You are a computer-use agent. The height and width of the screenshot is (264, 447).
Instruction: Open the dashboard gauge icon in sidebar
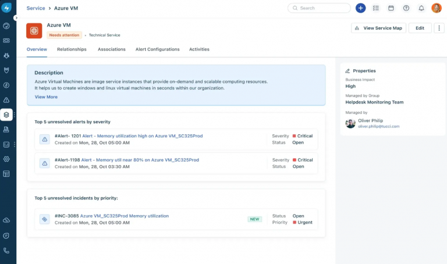[x=6, y=26]
